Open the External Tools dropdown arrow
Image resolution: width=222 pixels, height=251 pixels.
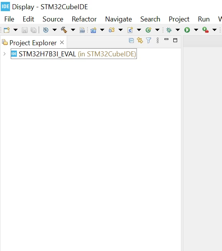point(214,30)
